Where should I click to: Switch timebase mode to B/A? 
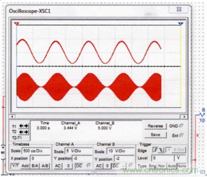coord(35,166)
